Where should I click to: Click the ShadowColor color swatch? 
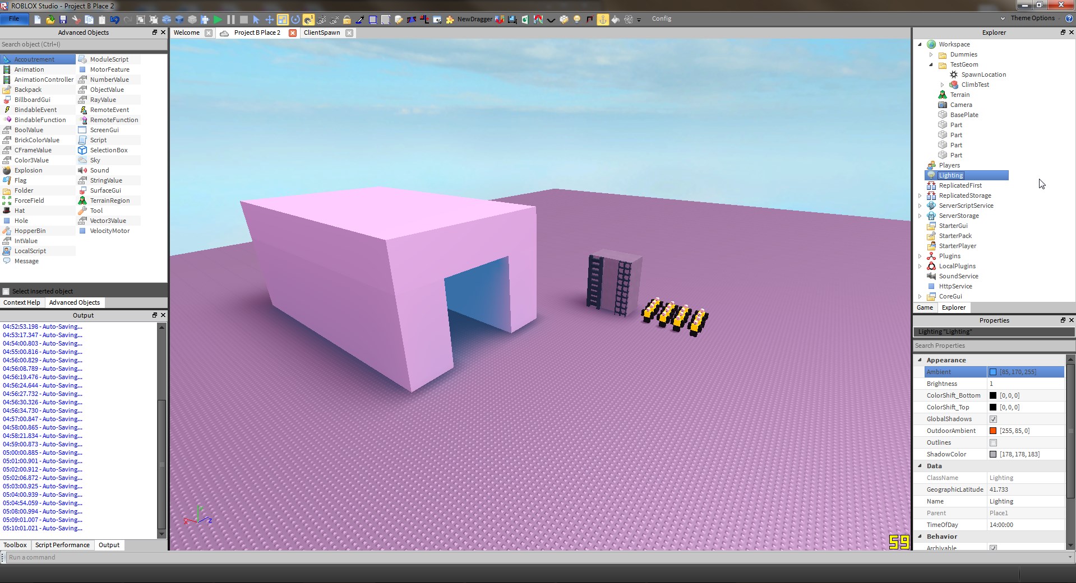pos(993,454)
